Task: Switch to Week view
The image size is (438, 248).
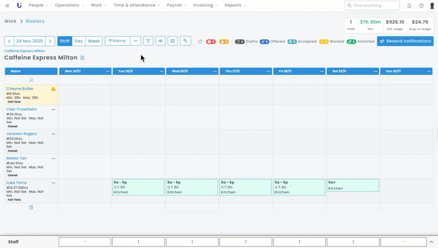Action: click(x=94, y=41)
